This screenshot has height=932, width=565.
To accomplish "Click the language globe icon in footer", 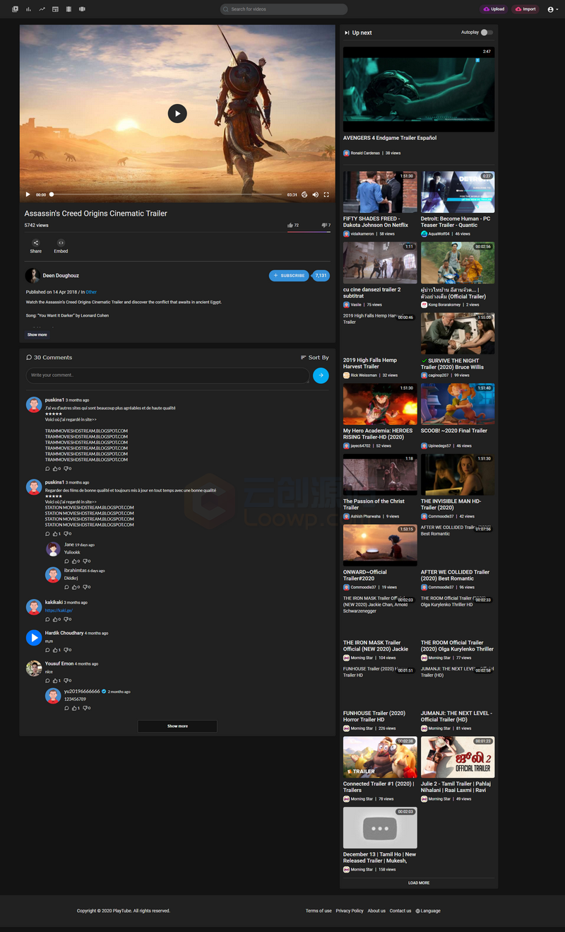I will [x=417, y=911].
